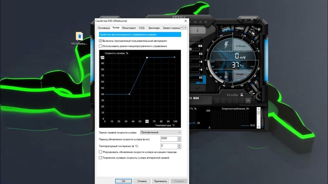Screen dimensions: 328x184
Task: Select profile slot 2
Action: coord(223,100)
